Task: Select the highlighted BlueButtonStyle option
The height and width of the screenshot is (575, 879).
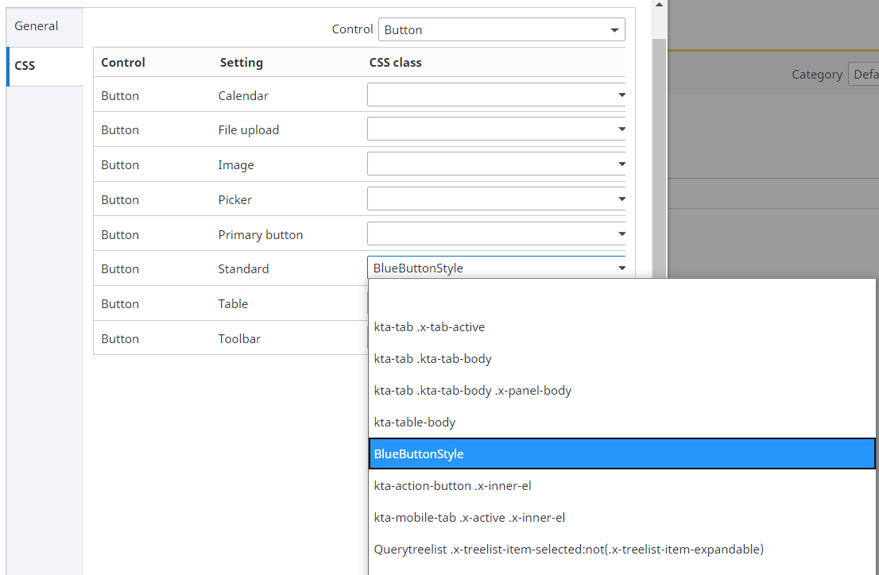Action: (419, 454)
